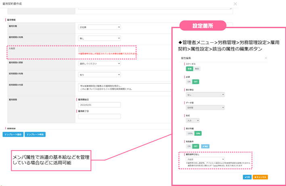Click the empty 雇用終了日 date field
The width and height of the screenshot is (286, 186).
[99, 116]
